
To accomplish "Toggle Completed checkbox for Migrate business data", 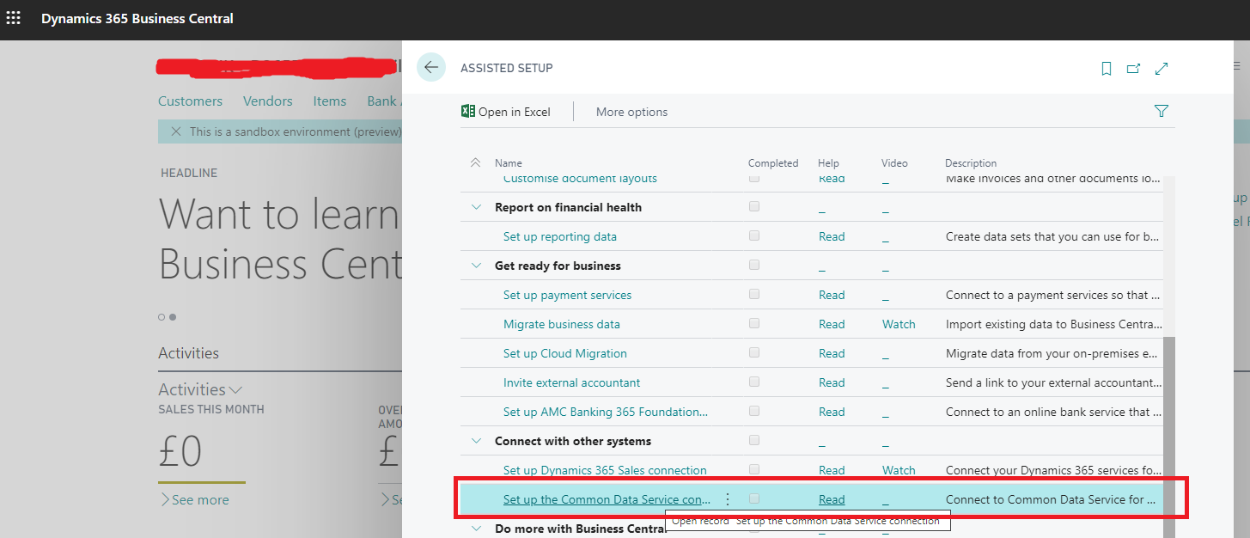I will 754,323.
